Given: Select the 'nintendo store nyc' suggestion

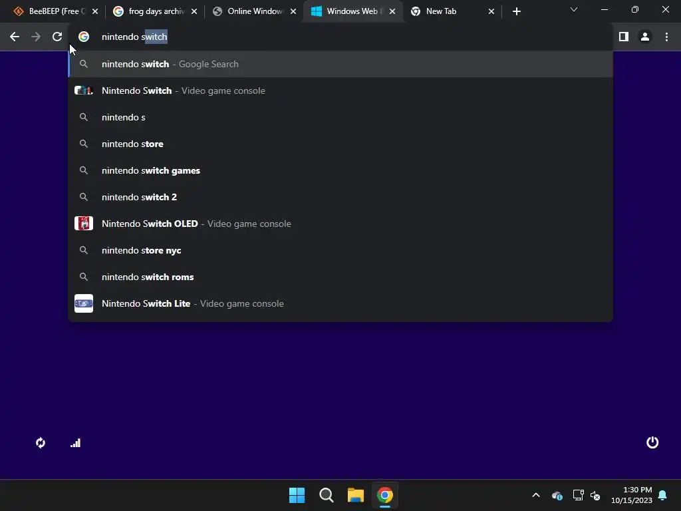Looking at the screenshot, I should pyautogui.click(x=340, y=250).
